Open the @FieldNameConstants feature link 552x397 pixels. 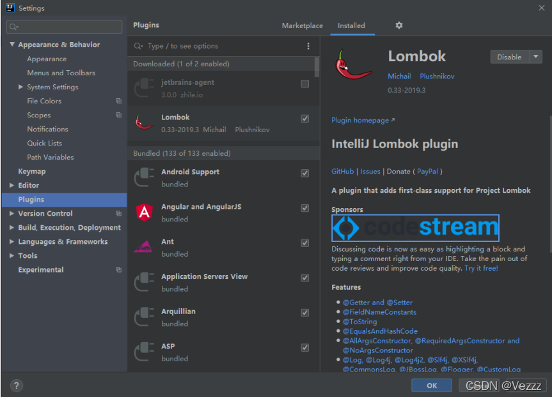click(379, 312)
